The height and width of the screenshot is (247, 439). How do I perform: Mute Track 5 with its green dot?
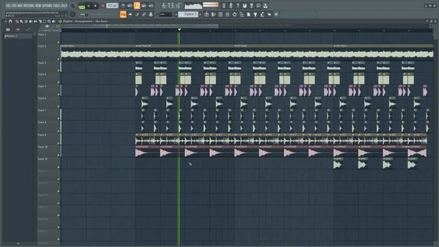pos(58,95)
